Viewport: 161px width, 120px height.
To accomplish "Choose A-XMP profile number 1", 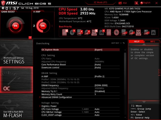I will 52,26.
